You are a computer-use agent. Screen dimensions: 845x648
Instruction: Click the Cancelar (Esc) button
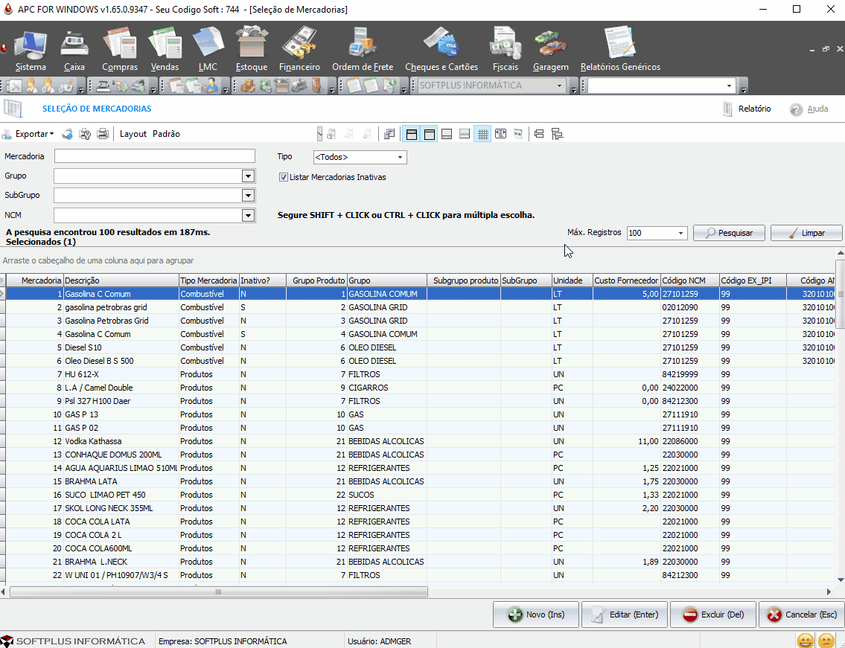point(802,615)
